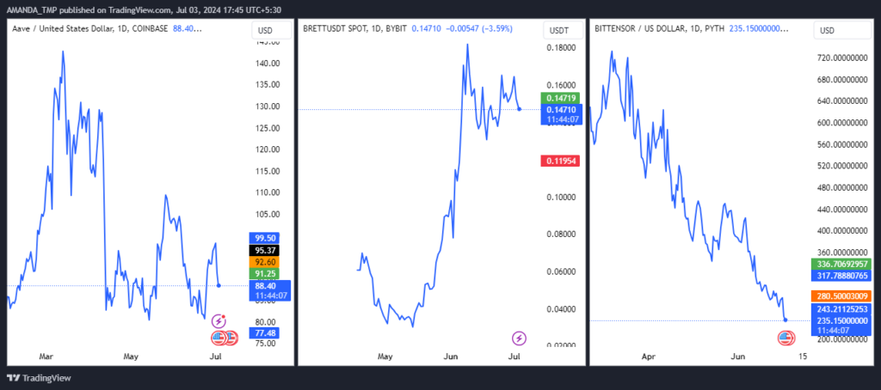The height and width of the screenshot is (390, 881).
Task: Select the orange 280.50003009 price tag
Action: [841, 296]
